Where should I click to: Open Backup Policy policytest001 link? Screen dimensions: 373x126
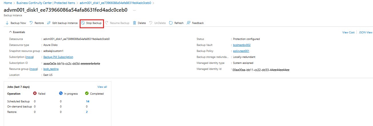point(241,51)
